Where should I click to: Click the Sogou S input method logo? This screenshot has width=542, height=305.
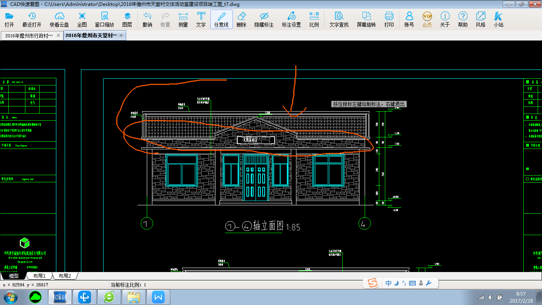pyautogui.click(x=373, y=283)
